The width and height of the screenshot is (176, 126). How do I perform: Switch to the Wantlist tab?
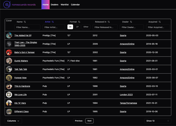[x=65, y=5]
